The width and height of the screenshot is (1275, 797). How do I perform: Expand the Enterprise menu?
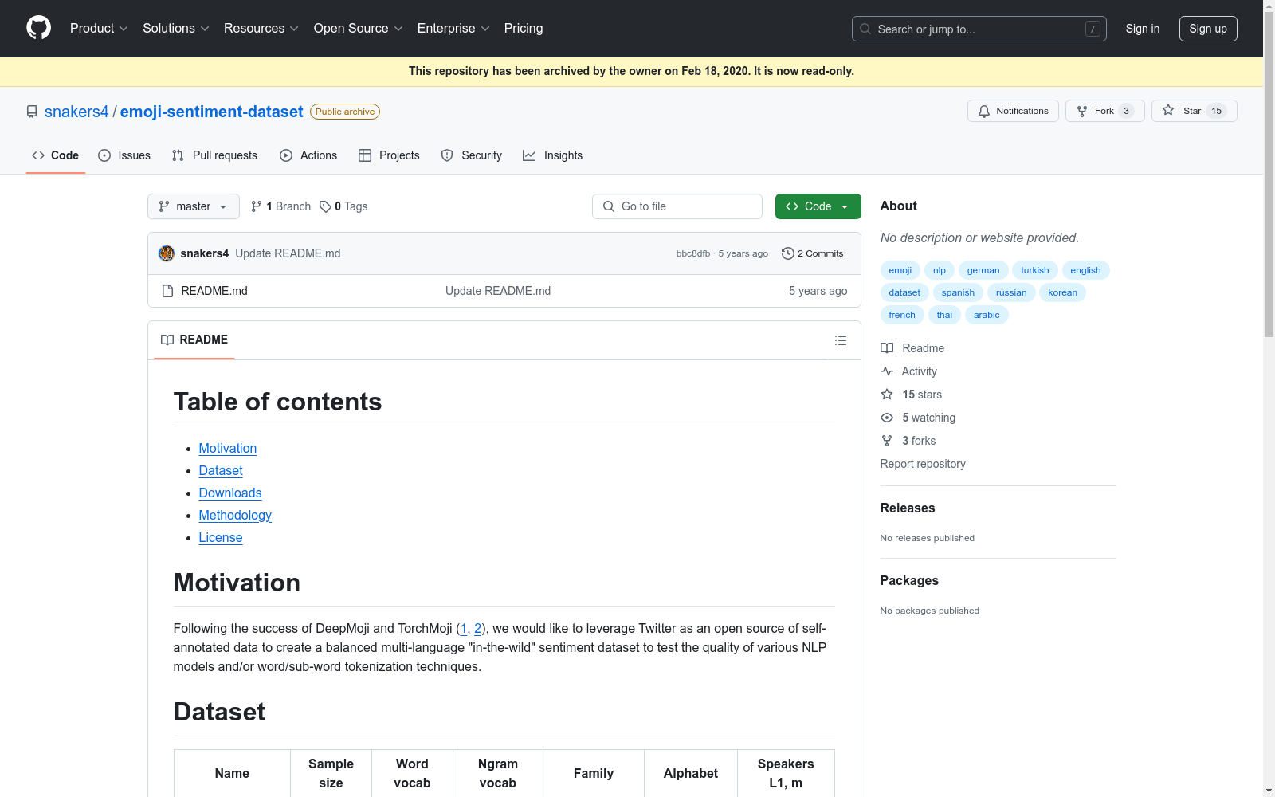453,29
